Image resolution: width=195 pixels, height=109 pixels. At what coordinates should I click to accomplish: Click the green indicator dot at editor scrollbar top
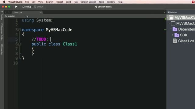tap(165, 19)
